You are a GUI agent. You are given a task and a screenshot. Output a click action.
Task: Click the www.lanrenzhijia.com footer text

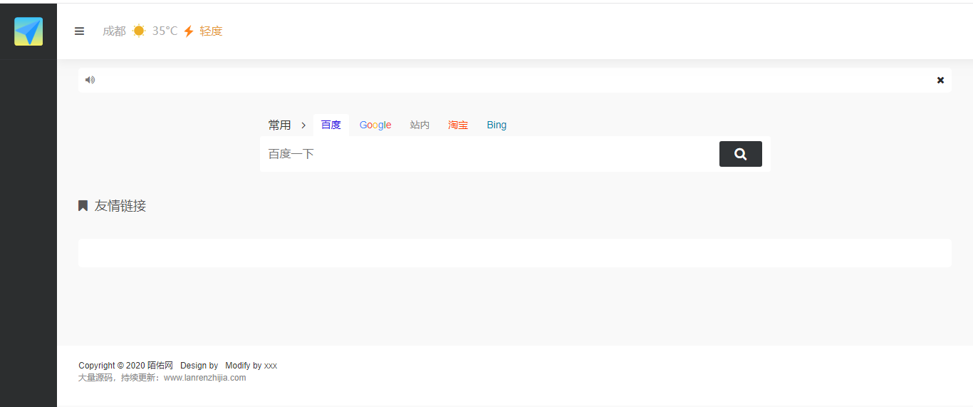205,378
